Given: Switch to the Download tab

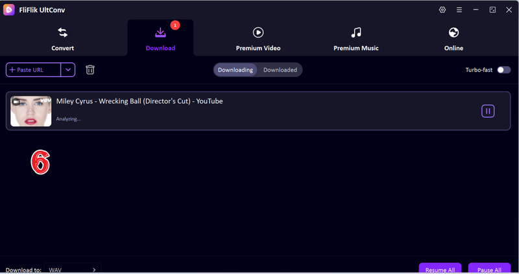Looking at the screenshot, I should coord(160,39).
